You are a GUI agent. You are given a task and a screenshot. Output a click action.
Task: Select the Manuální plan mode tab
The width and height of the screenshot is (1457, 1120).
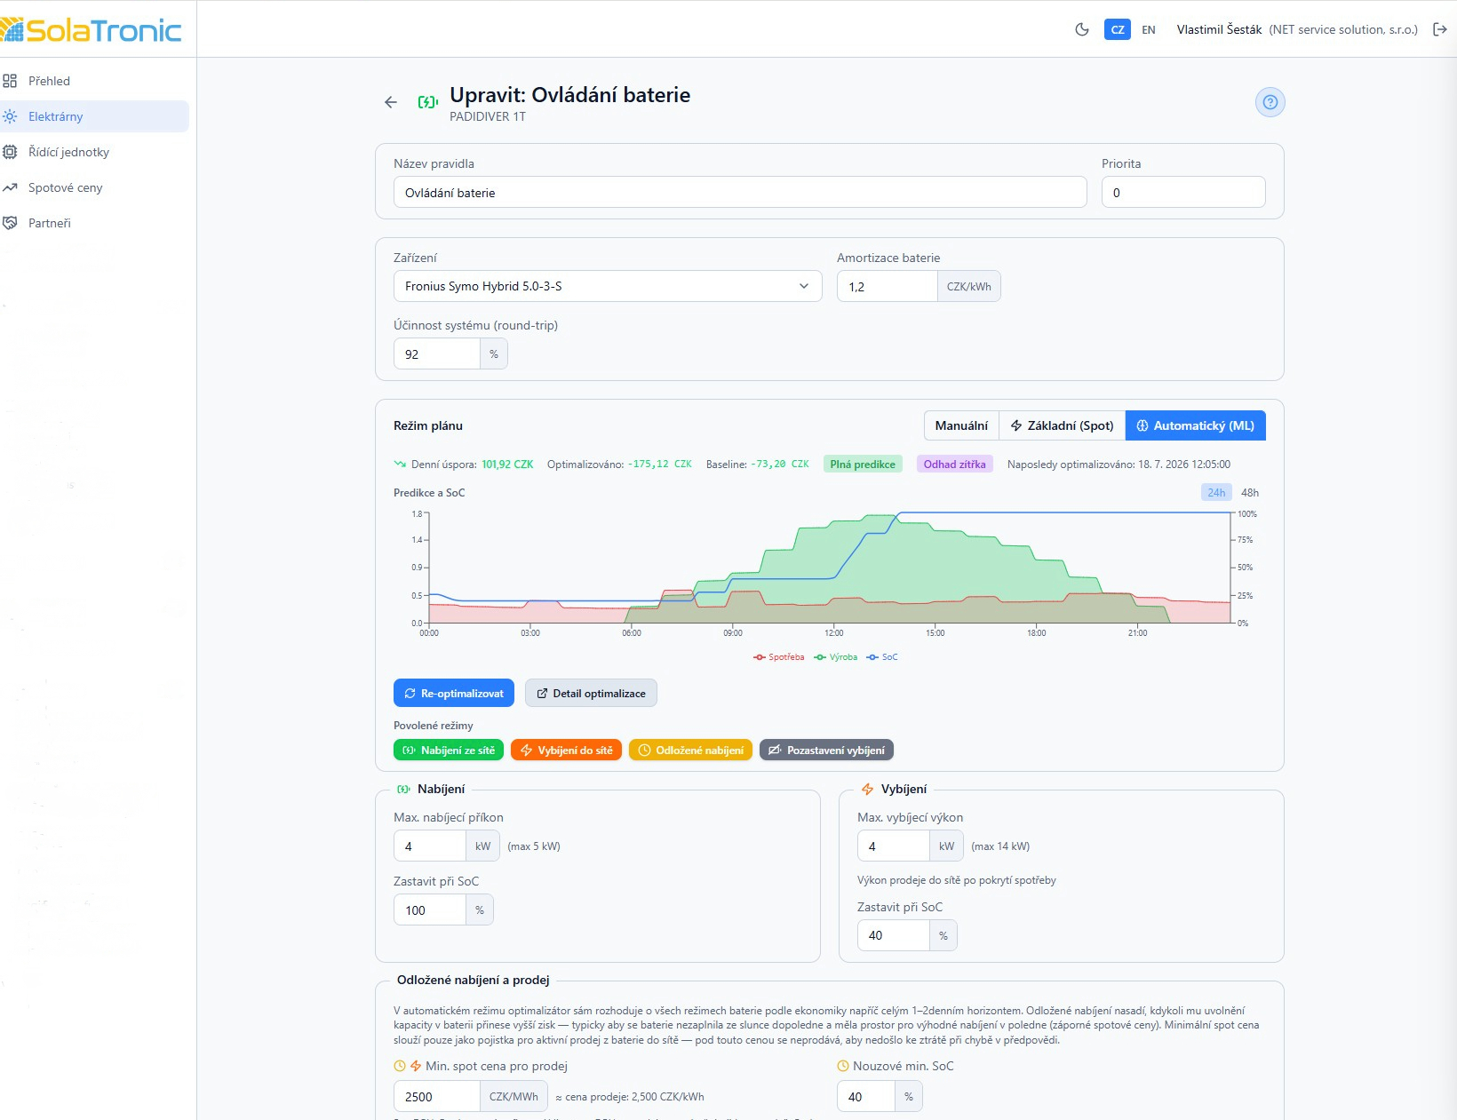pyautogui.click(x=961, y=425)
